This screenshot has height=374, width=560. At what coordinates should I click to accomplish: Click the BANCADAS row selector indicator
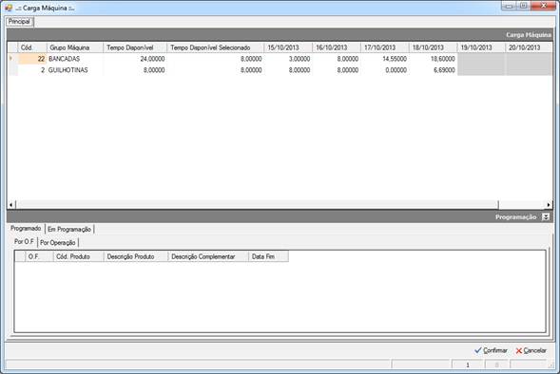click(13, 59)
